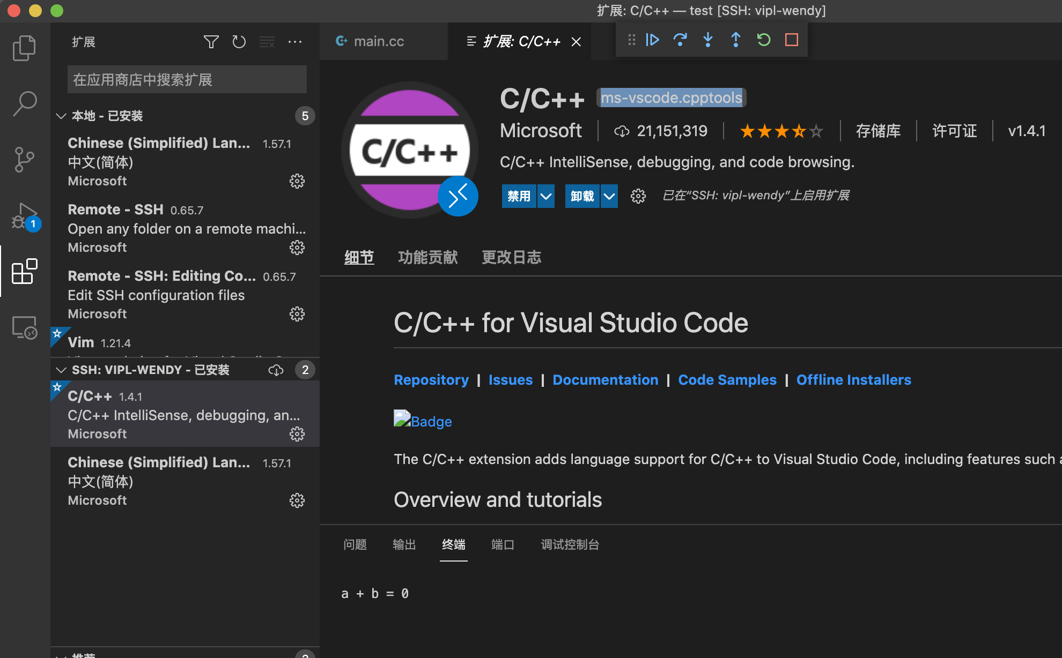
Task: Select the Remote - SSH extension entry
Action: click(185, 228)
